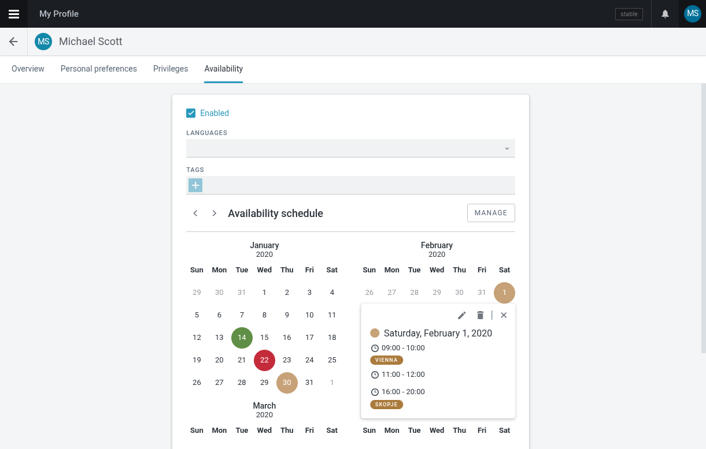706x449 pixels.
Task: Click the Manage button
Action: tap(491, 213)
